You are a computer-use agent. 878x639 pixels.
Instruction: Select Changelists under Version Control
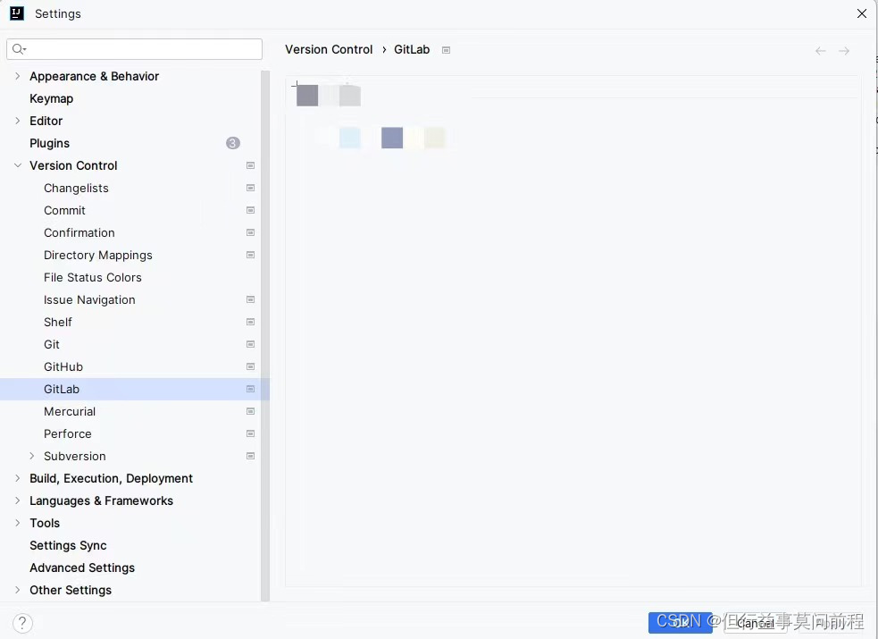coord(76,189)
